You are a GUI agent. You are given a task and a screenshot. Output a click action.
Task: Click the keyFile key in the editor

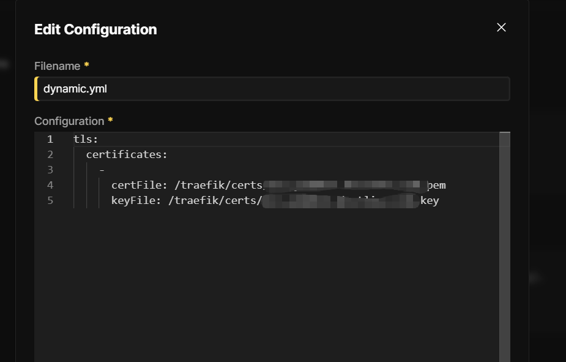[133, 200]
